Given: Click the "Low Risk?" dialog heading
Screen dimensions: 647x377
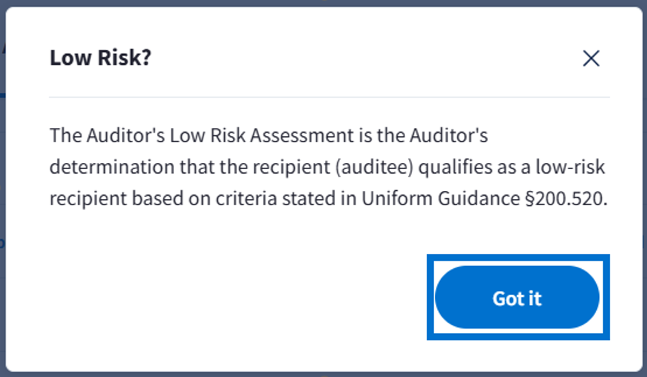Looking at the screenshot, I should pos(100,57).
